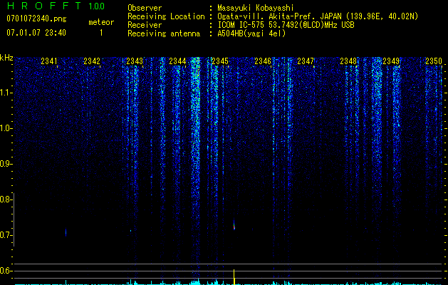
Task: Select the file name 0701072340.png
Action: 36,19
